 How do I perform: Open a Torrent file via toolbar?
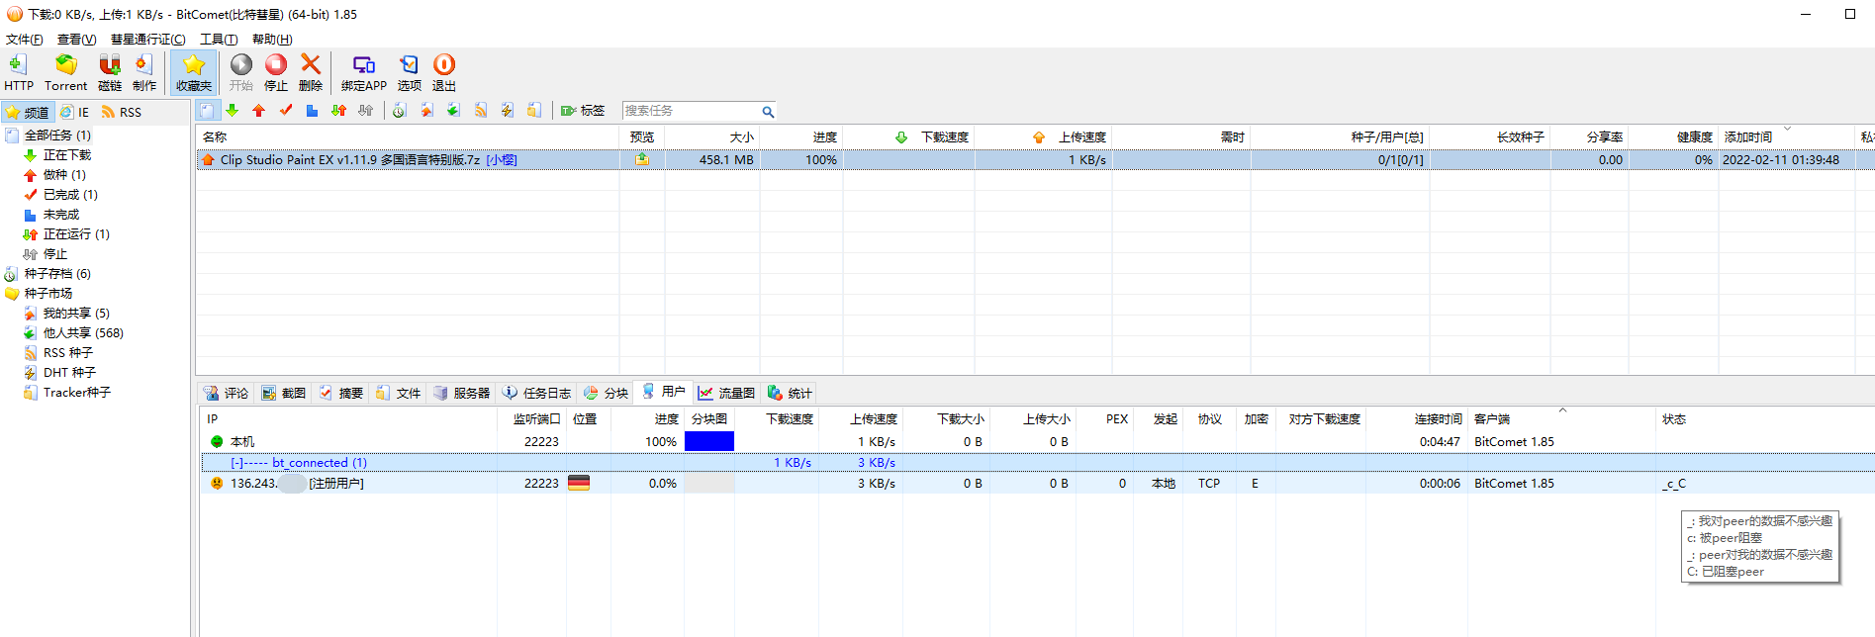(x=65, y=73)
